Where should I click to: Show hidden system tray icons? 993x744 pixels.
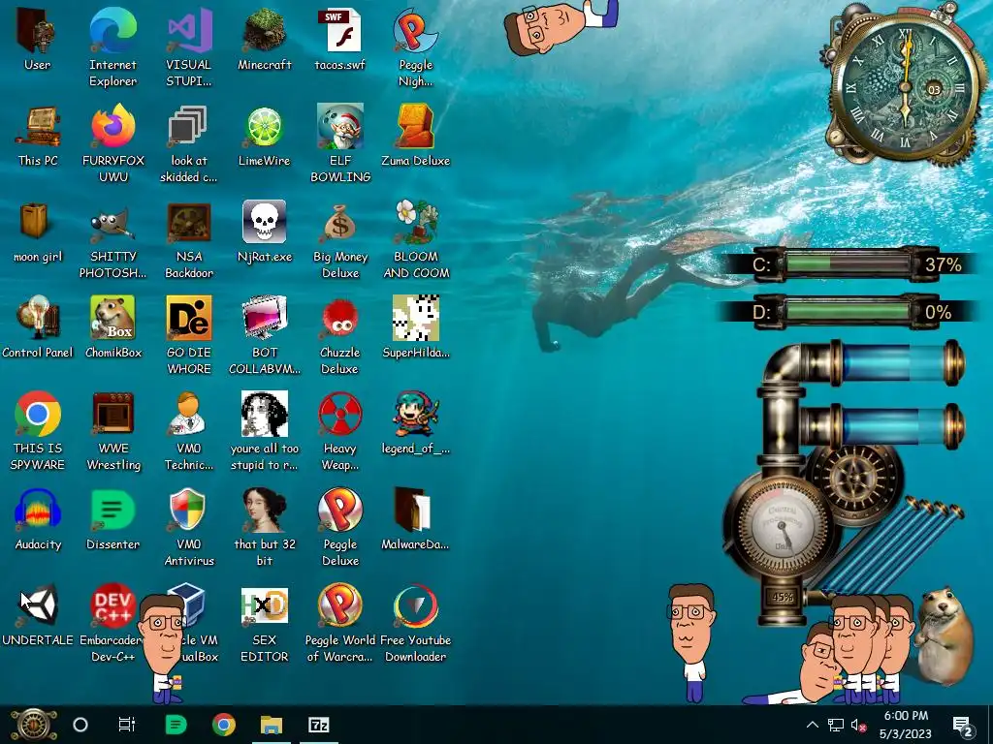pos(813,725)
